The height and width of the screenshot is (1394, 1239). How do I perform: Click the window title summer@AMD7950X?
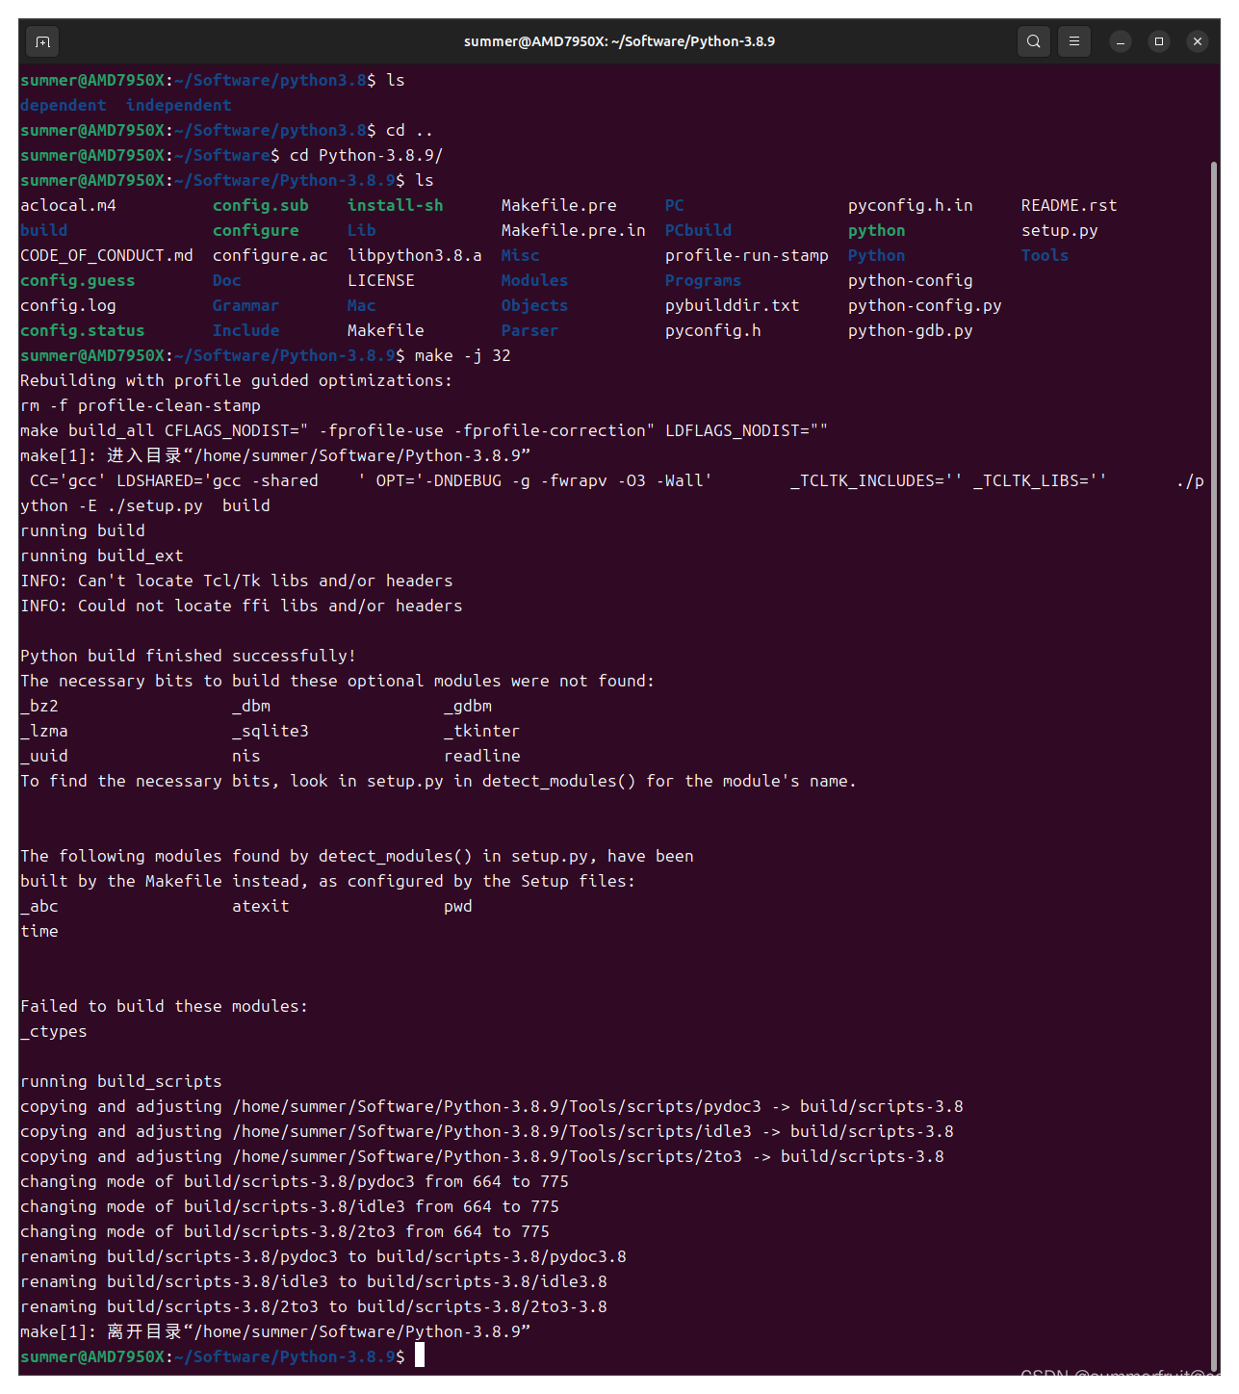619,41
